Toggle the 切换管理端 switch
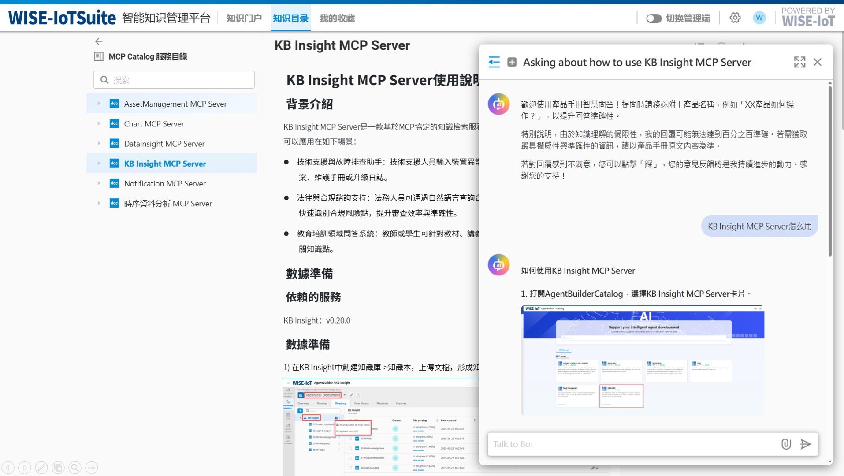 coord(654,19)
